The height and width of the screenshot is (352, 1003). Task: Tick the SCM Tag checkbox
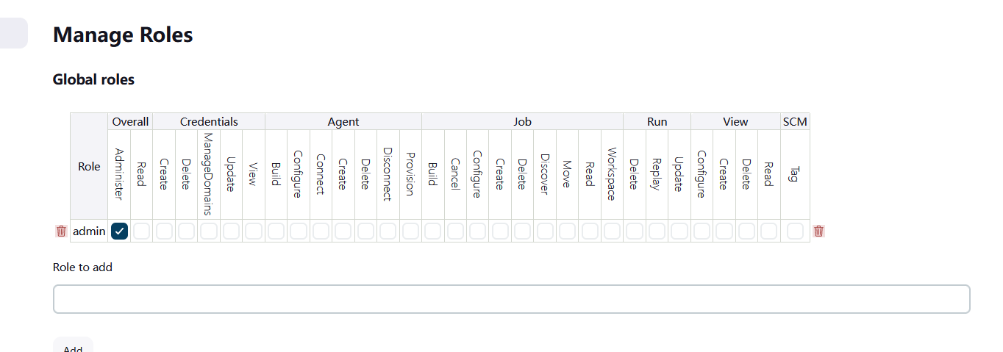795,231
